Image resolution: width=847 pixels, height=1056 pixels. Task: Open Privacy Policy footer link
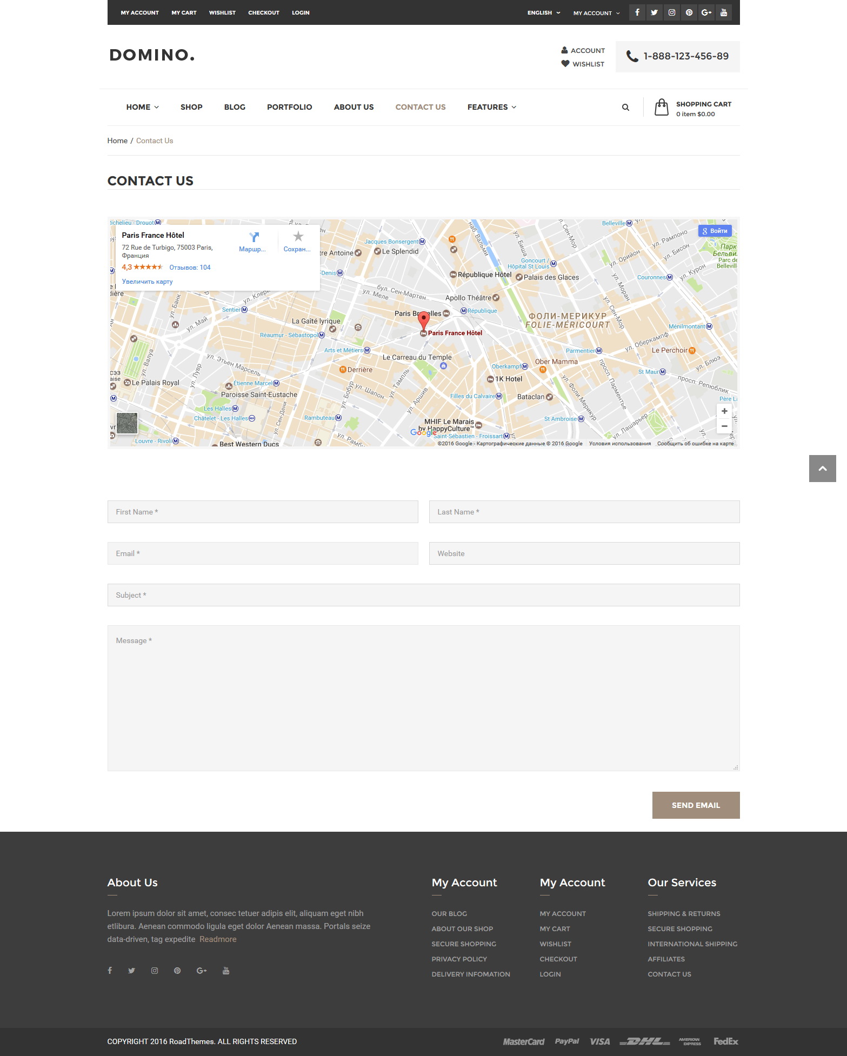tap(459, 959)
